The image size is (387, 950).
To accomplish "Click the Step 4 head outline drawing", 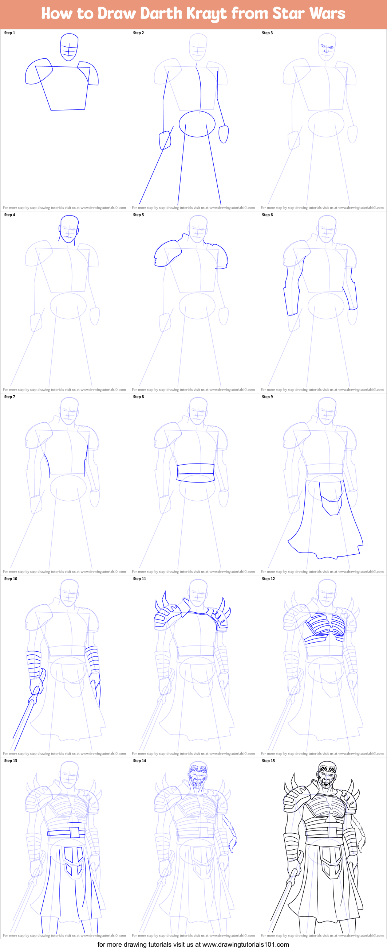I will pos(64,300).
